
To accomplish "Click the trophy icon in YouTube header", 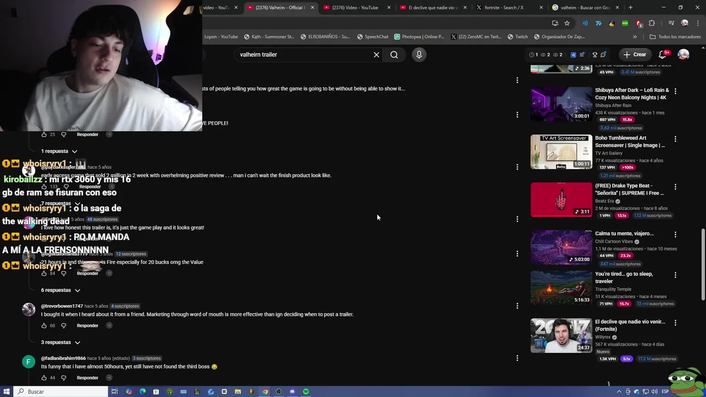I will (595, 55).
